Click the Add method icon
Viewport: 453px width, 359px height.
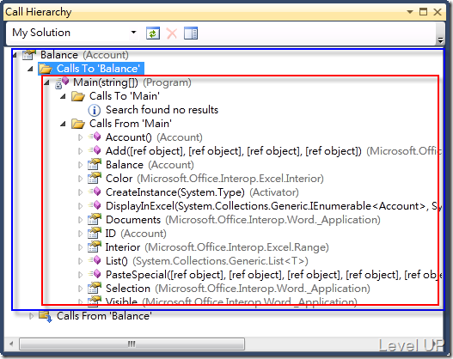(x=95, y=150)
